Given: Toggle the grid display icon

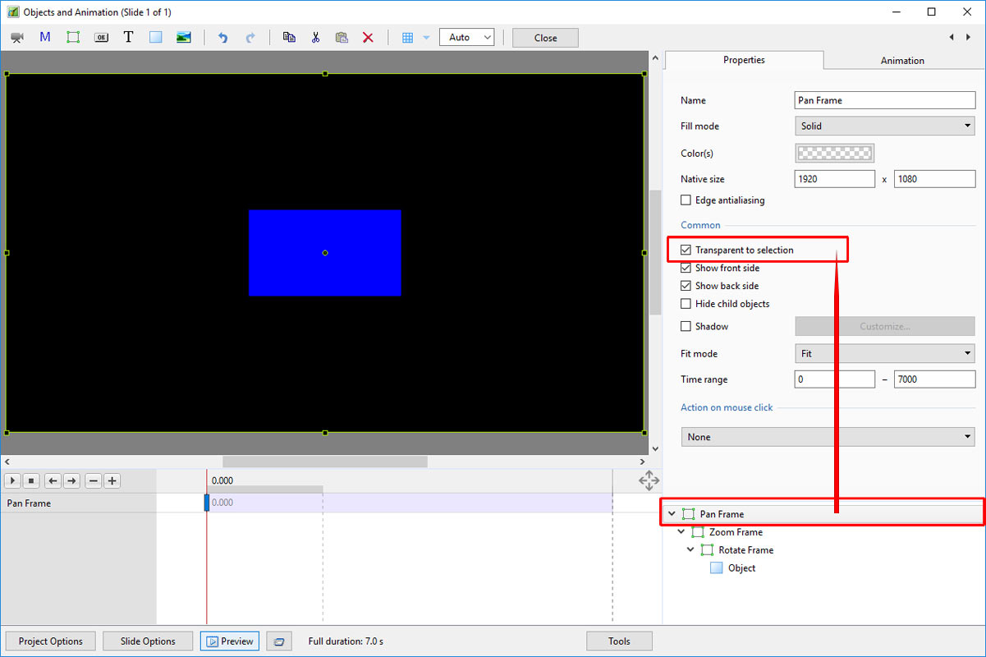Looking at the screenshot, I should point(407,38).
